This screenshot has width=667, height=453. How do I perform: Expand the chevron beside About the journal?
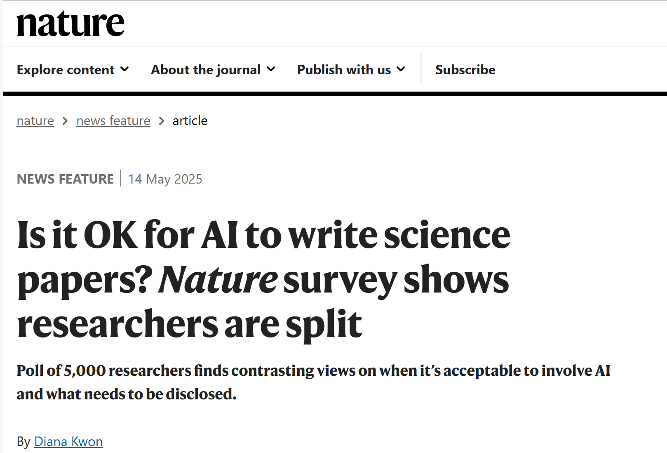(271, 69)
